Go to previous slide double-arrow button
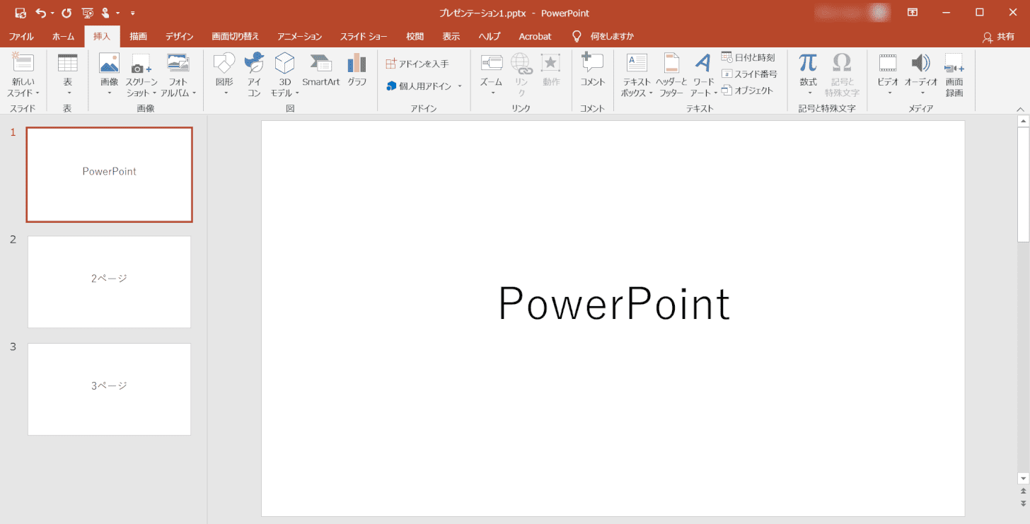This screenshot has width=1030, height=524. pos(1023,491)
